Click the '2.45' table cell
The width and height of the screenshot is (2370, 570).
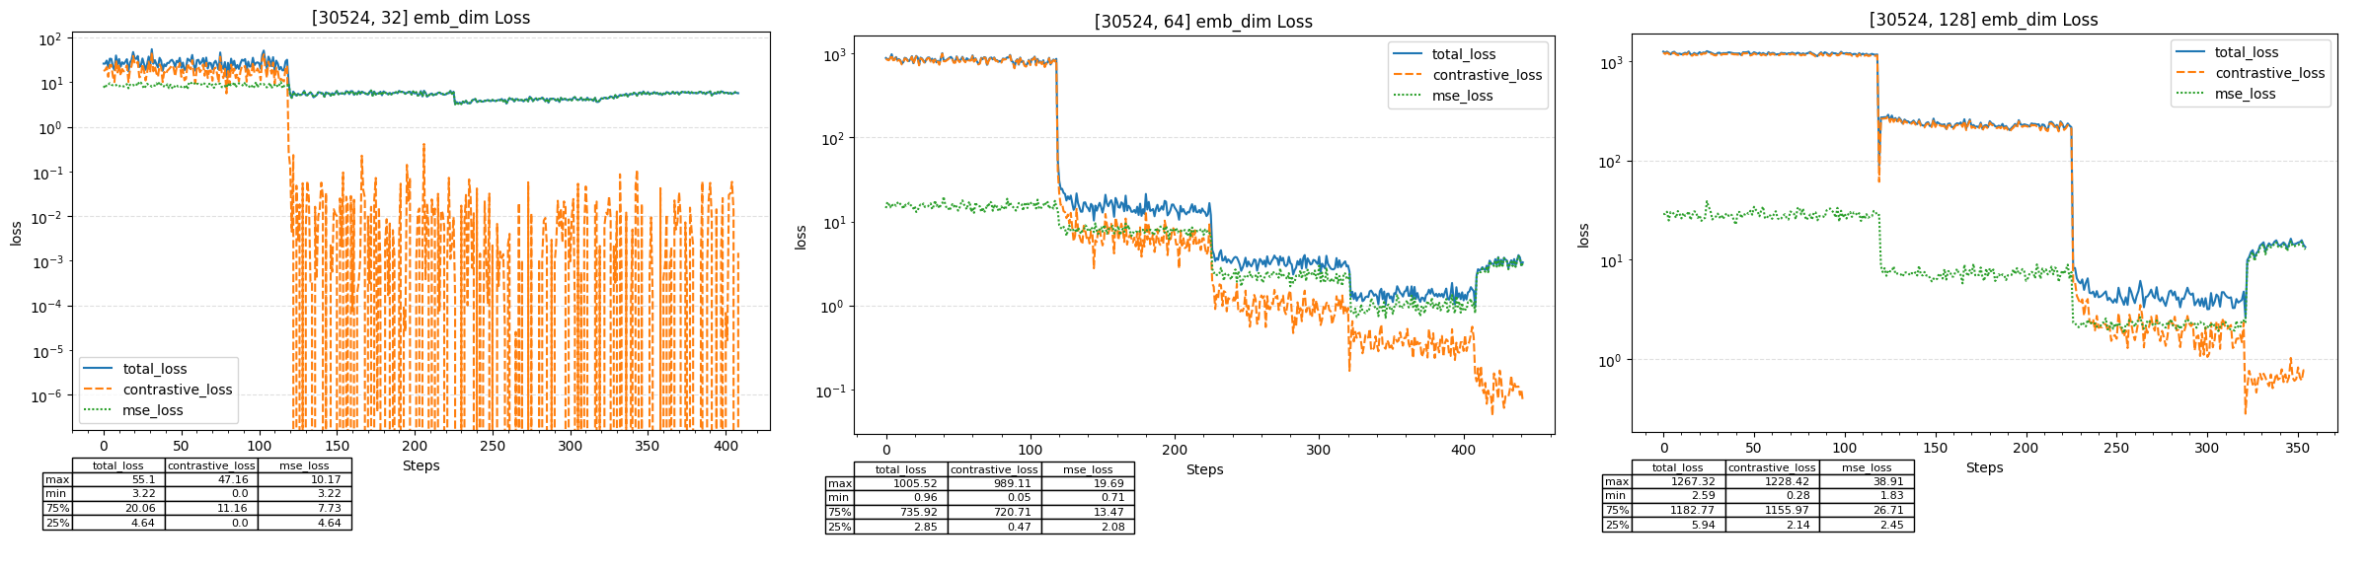point(1867,525)
